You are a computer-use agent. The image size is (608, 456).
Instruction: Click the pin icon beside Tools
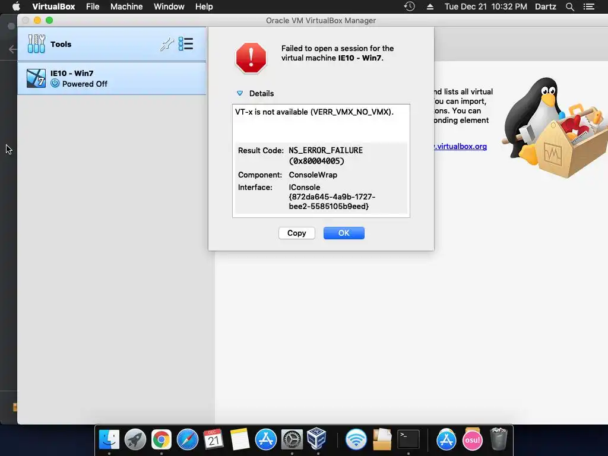[167, 44]
